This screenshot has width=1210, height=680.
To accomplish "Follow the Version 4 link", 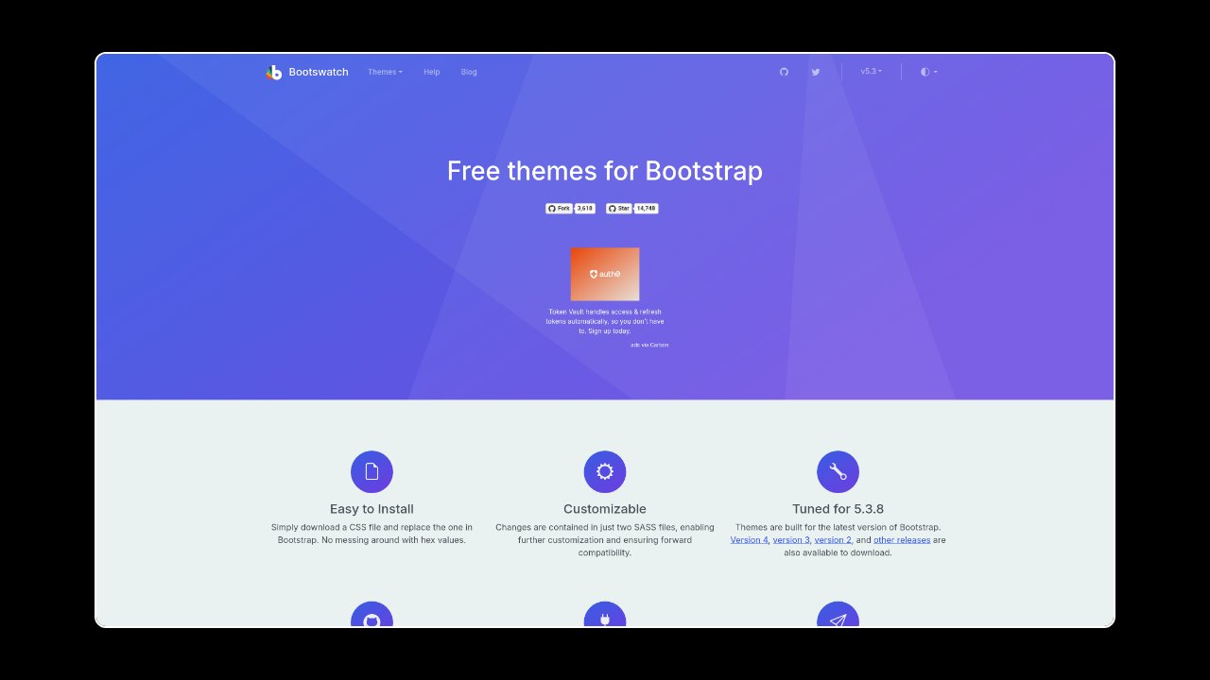I will pos(750,540).
